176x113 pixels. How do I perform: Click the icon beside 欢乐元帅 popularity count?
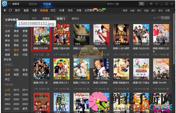tap(48, 55)
